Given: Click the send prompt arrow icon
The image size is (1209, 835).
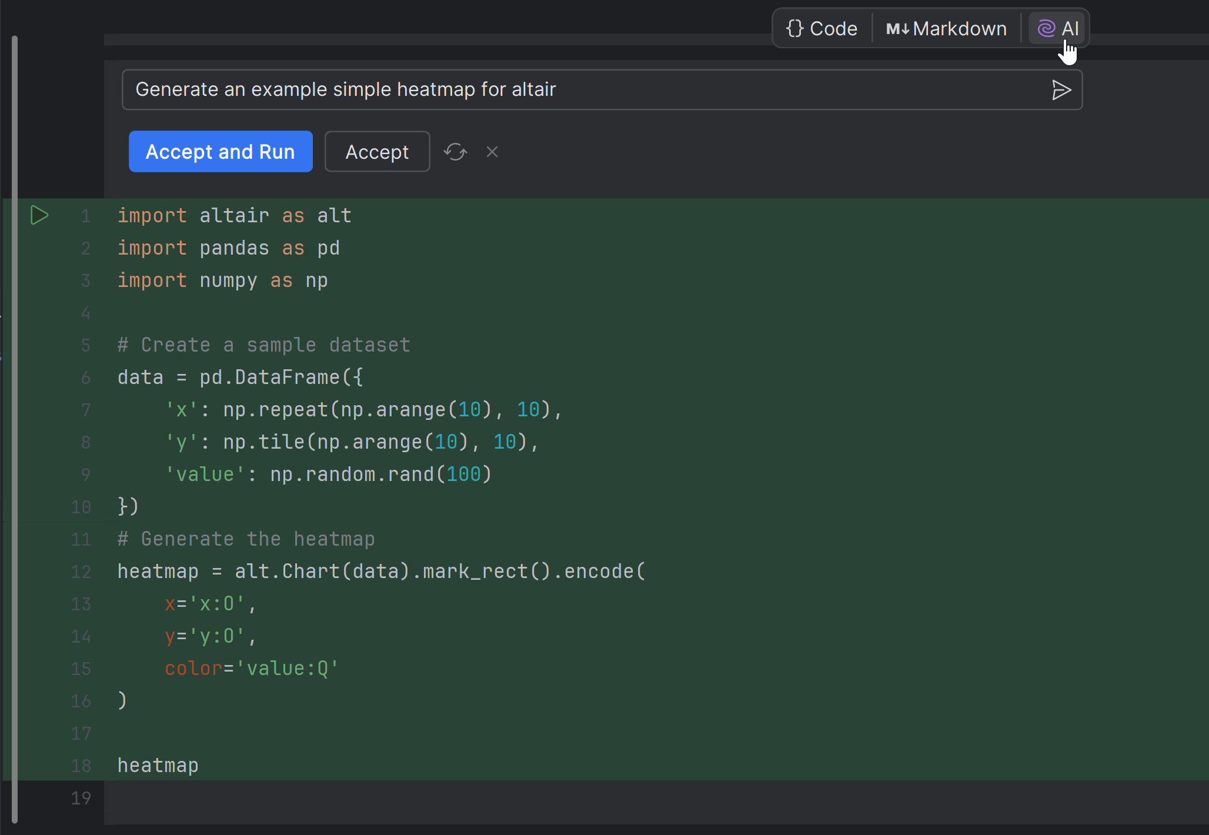Looking at the screenshot, I should 1061,90.
